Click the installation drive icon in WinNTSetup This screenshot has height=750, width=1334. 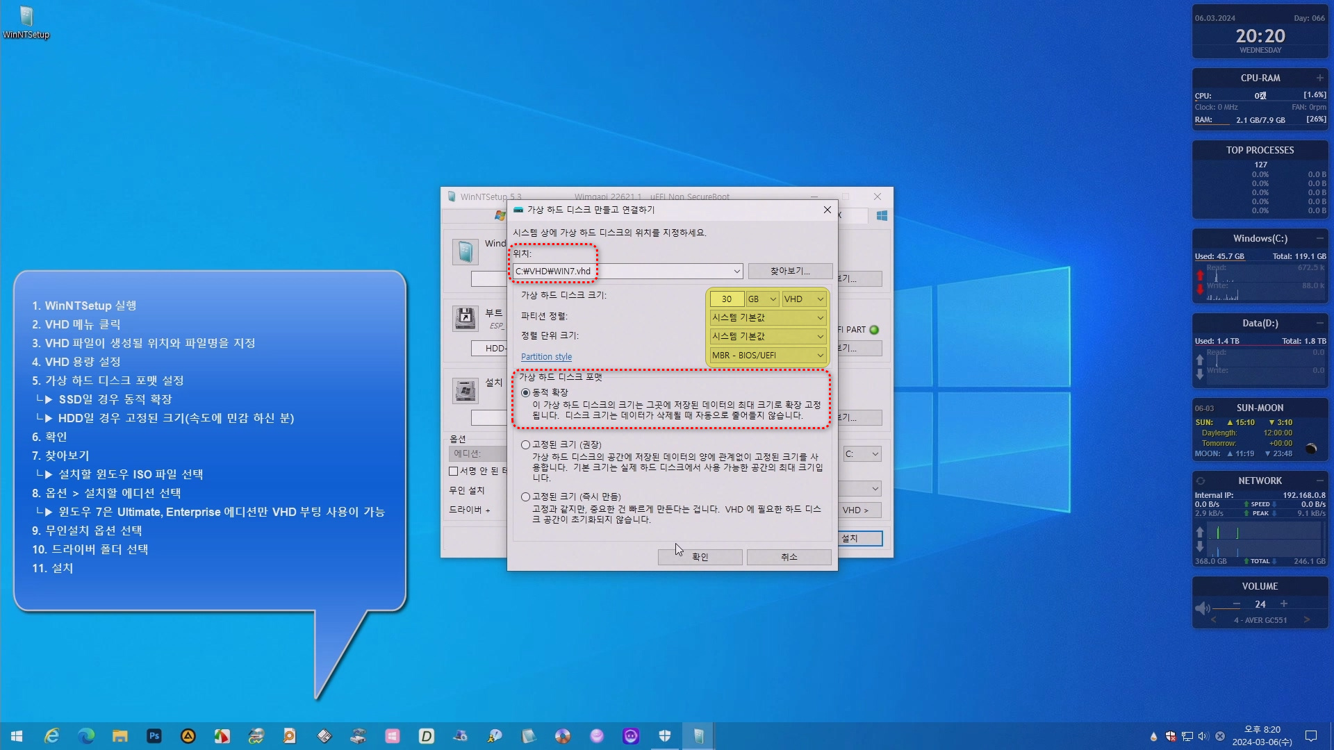(465, 390)
